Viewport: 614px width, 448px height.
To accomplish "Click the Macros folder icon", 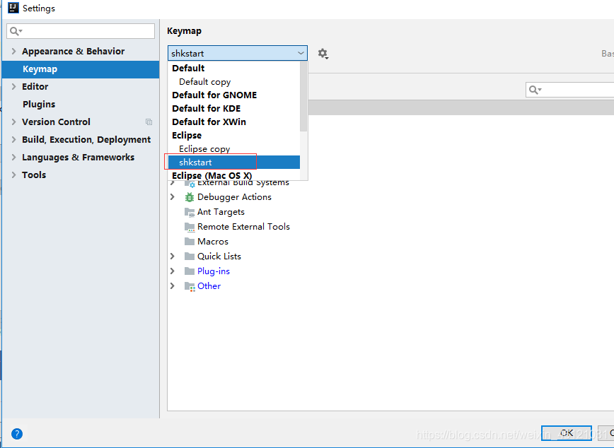I will tap(190, 242).
